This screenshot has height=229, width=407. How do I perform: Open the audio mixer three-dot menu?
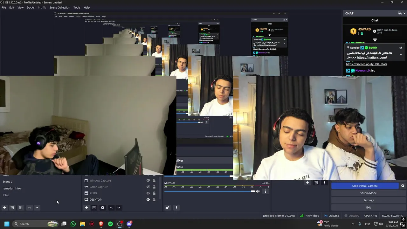click(176, 208)
